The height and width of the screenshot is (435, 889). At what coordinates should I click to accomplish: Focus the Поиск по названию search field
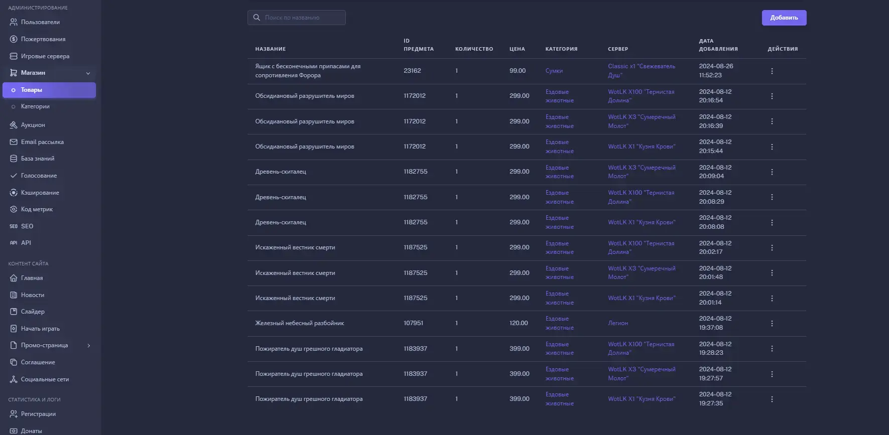[x=296, y=18]
